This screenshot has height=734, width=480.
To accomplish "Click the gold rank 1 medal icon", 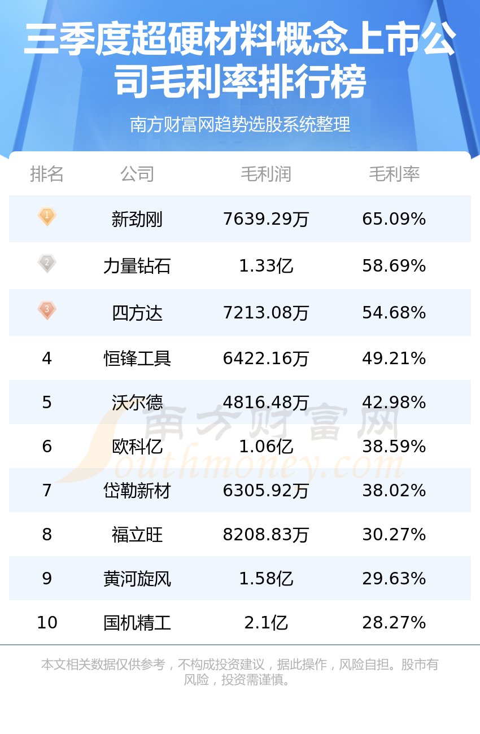I will point(47,216).
